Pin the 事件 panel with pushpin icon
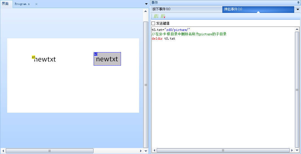This screenshot has height=154, width=301. (x=298, y=2)
